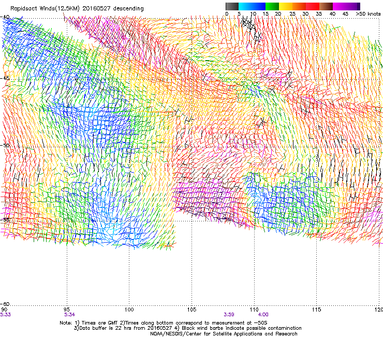This screenshot has height=337, width=383.
Task: Click the '100' longitude axis label
Action: pos(129,310)
